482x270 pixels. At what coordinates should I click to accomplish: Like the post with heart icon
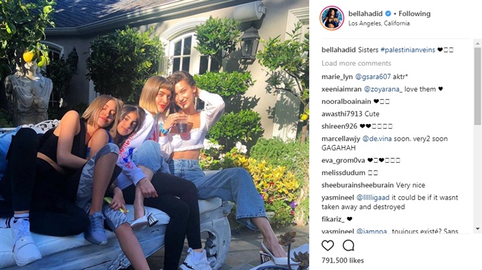click(327, 246)
